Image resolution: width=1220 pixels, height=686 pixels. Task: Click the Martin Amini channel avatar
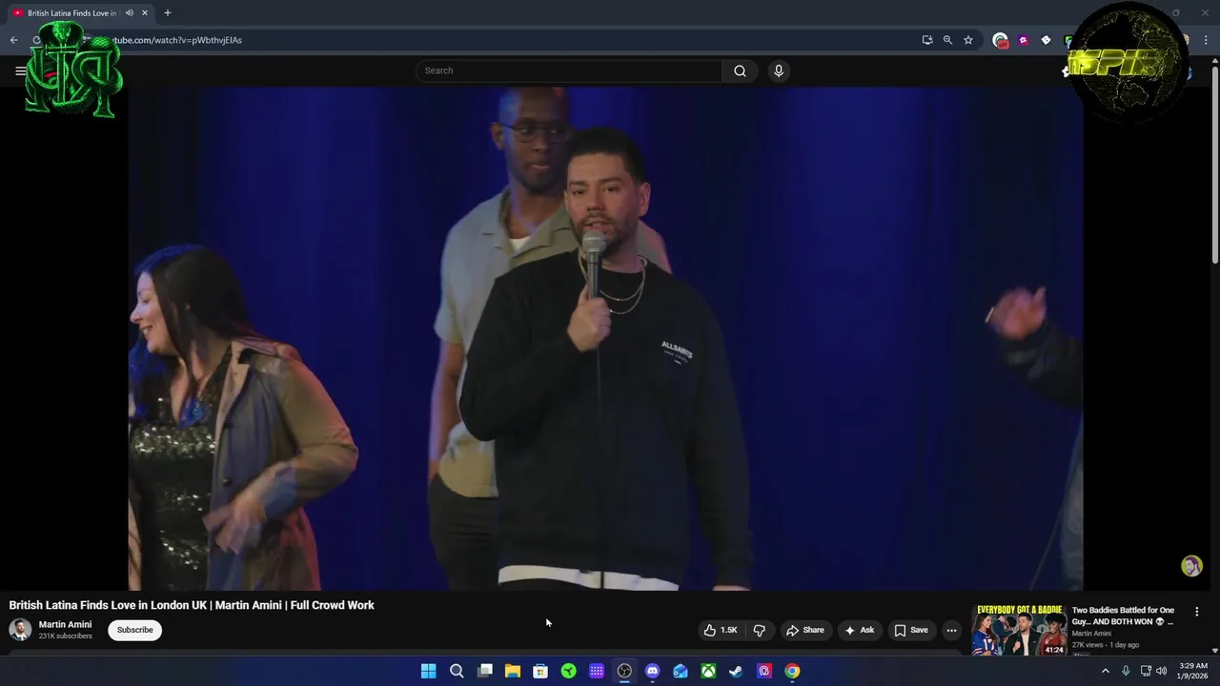20,630
